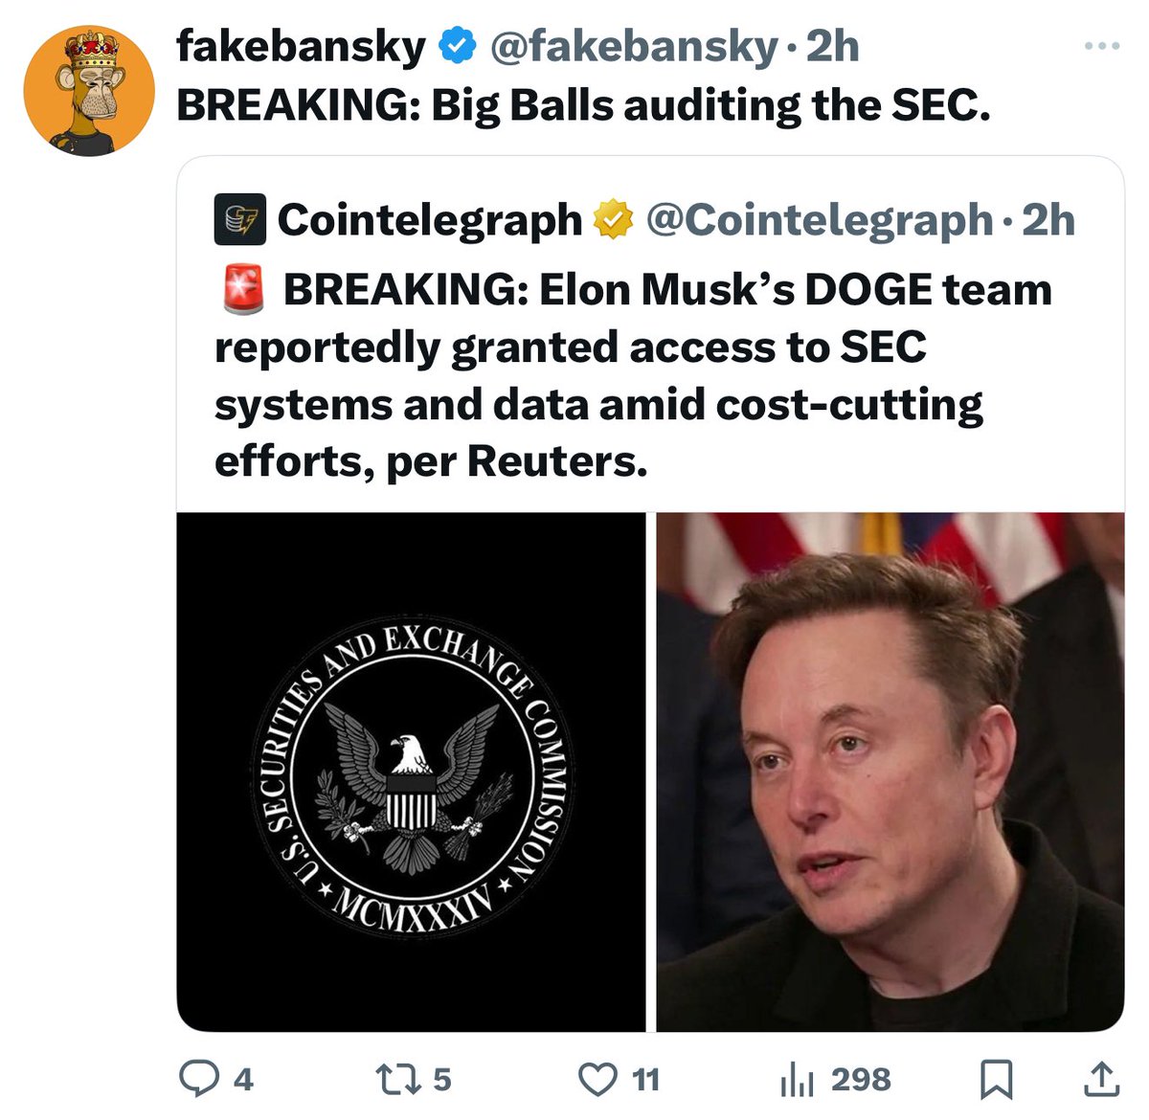Open fakebansky ape profile avatar

89,90
